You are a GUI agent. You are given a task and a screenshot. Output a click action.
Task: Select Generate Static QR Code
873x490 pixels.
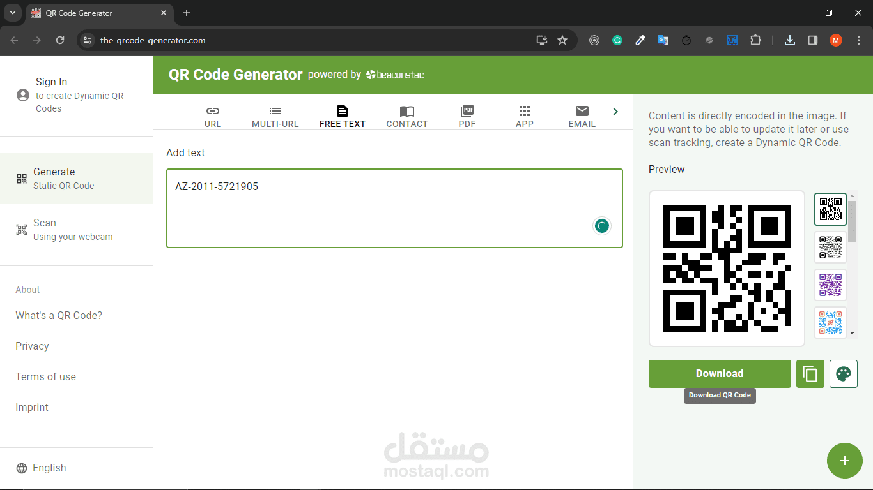click(76, 179)
